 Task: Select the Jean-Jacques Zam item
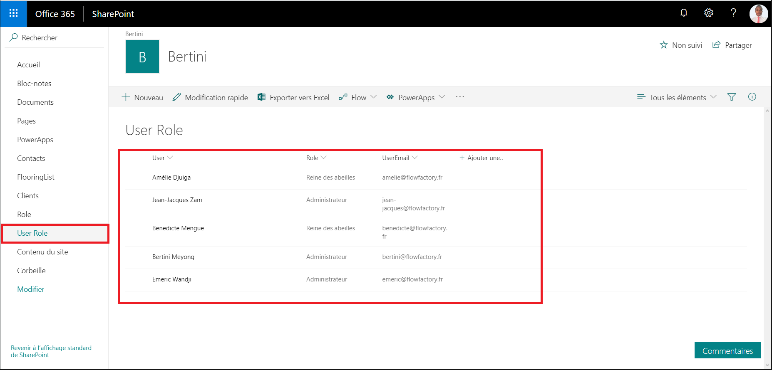click(x=177, y=200)
